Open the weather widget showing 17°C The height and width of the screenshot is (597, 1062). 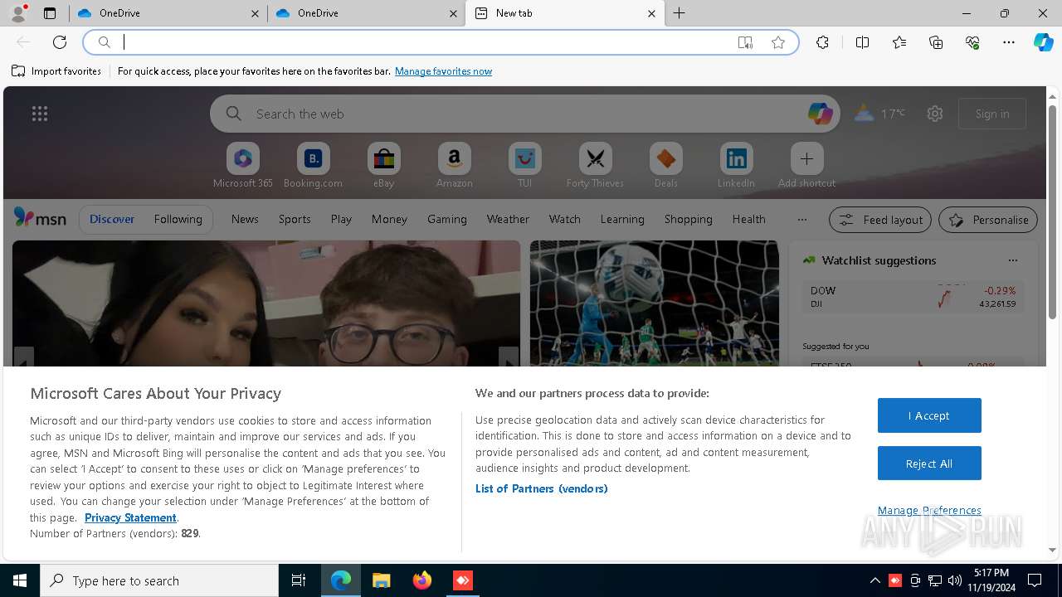pyautogui.click(x=880, y=114)
